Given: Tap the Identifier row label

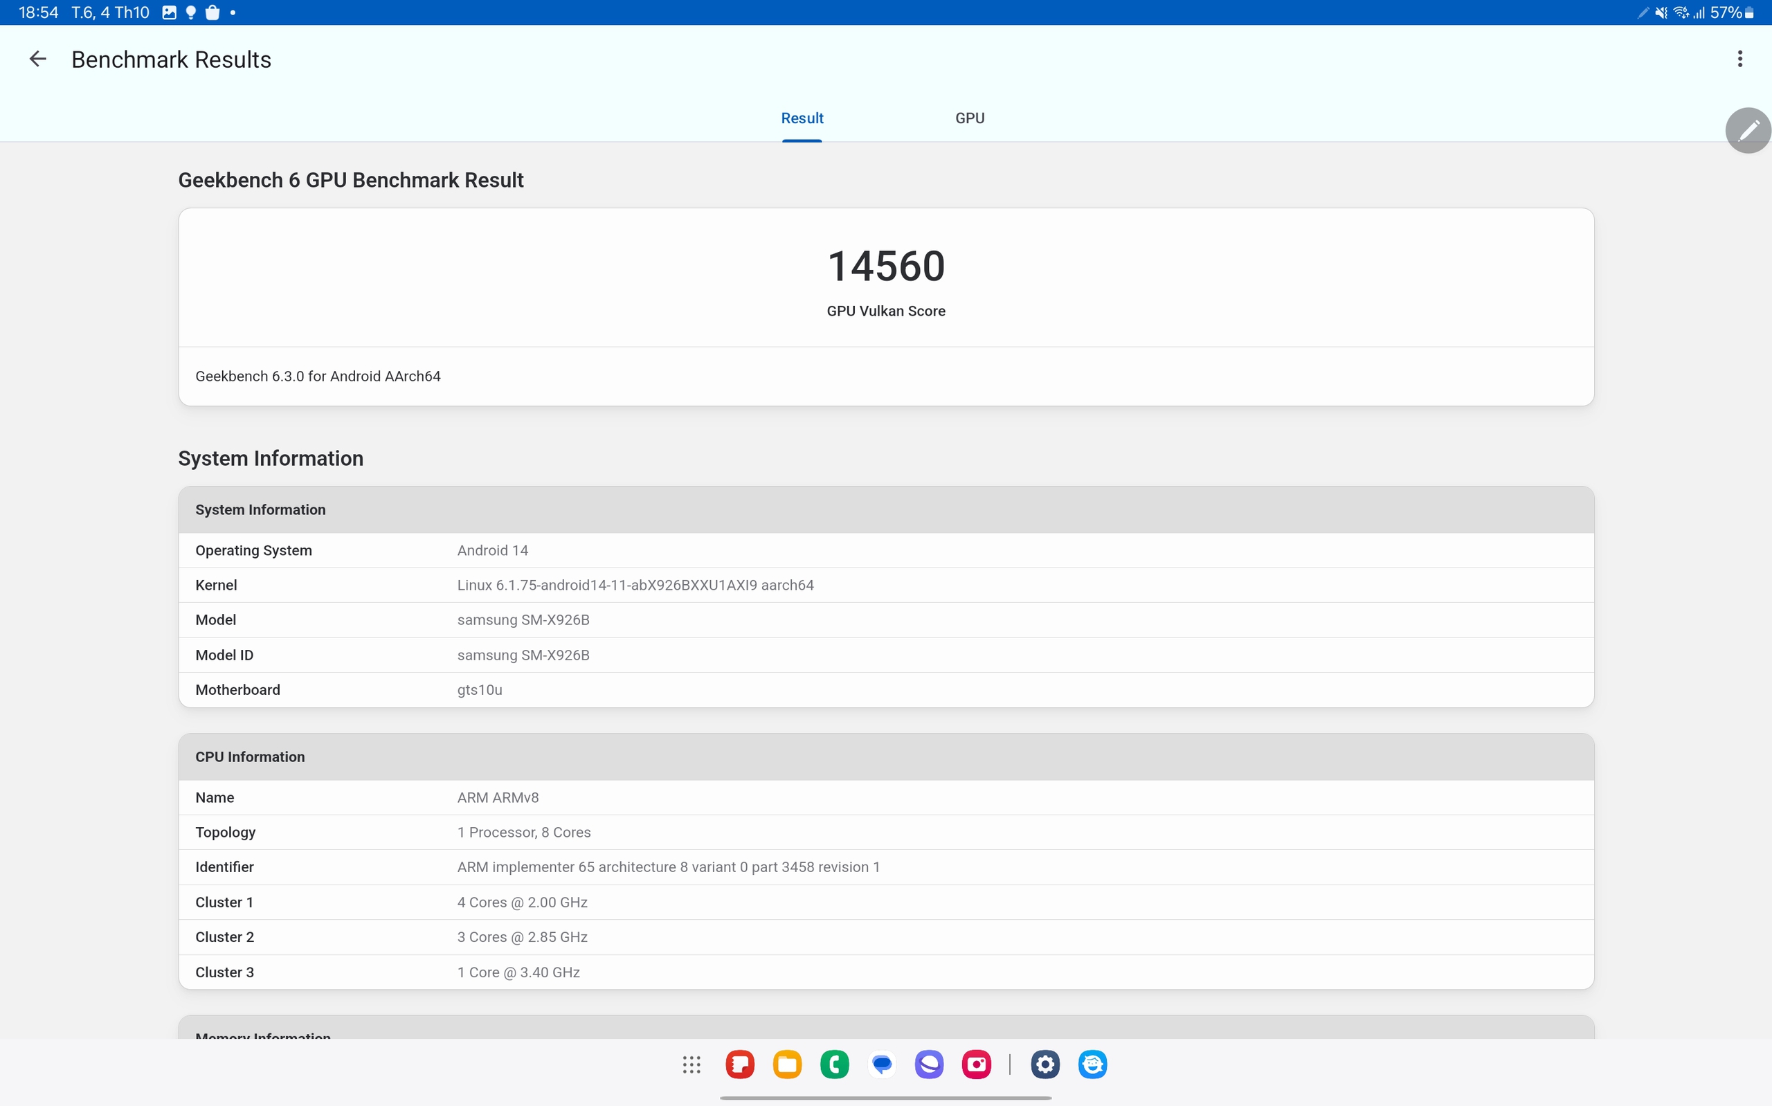Looking at the screenshot, I should (224, 867).
